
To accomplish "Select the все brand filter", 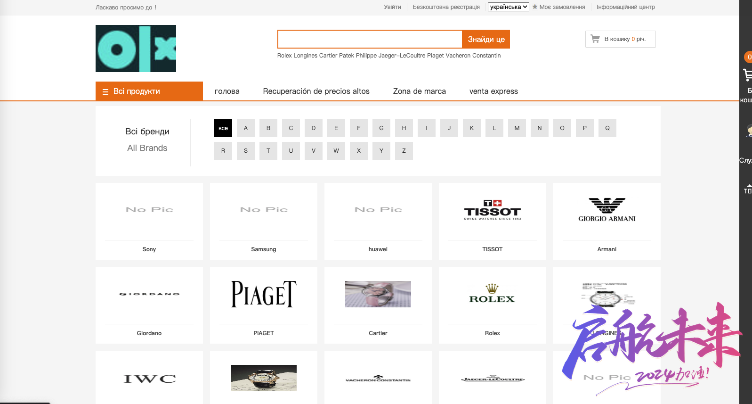I will [x=223, y=128].
